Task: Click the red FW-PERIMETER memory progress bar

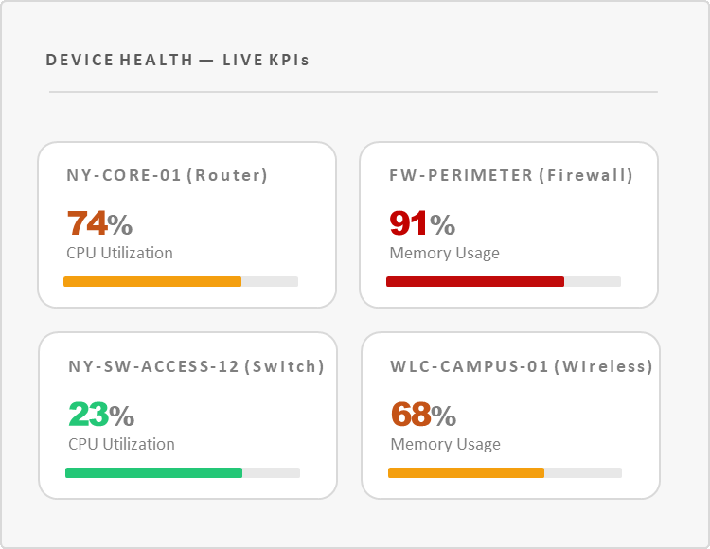Action: click(x=475, y=281)
